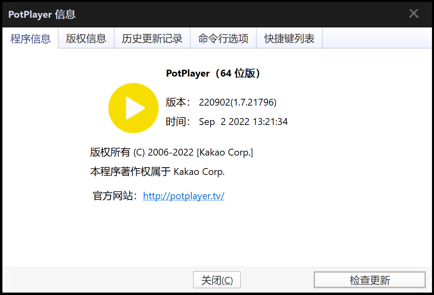Click the 本程序著作权属于 Kakao Corp. text
Viewport: 434px width, 295px height.
(x=157, y=172)
